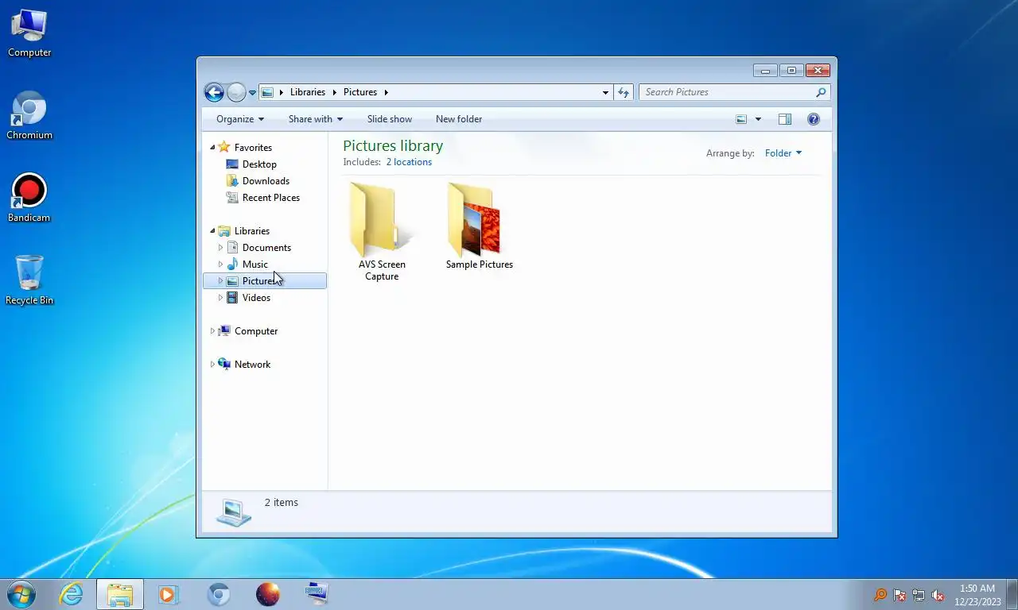Screen dimensions: 1018x610
Task: Expand the Computer node
Action: pos(212,331)
